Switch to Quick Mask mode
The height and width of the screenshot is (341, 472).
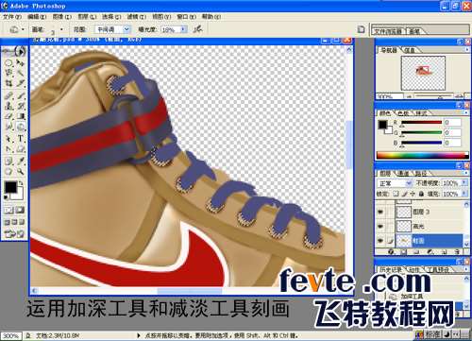click(x=21, y=211)
